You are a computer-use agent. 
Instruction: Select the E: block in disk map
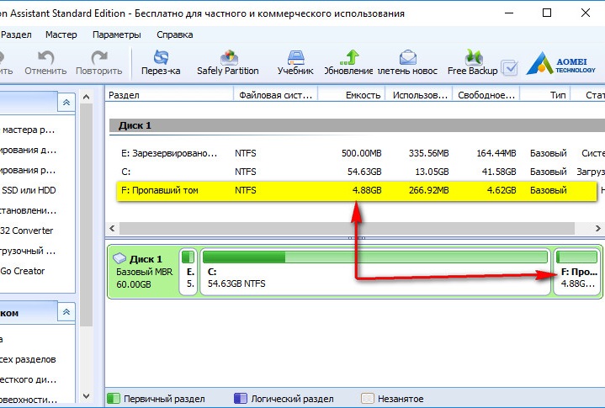(x=188, y=272)
